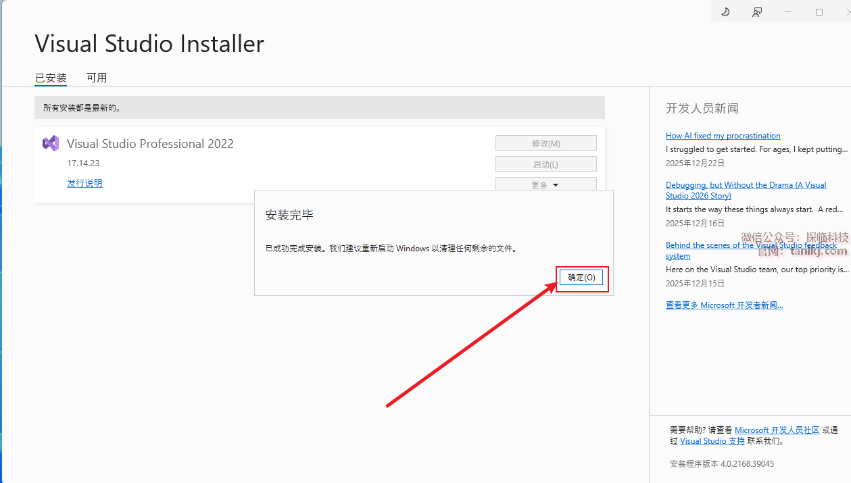
Task: Click the feedback icon in title bar
Action: (x=757, y=12)
